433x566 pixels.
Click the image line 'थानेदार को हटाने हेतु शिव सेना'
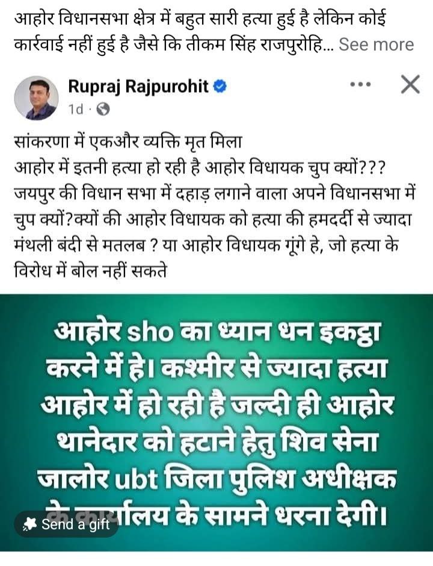point(217,442)
